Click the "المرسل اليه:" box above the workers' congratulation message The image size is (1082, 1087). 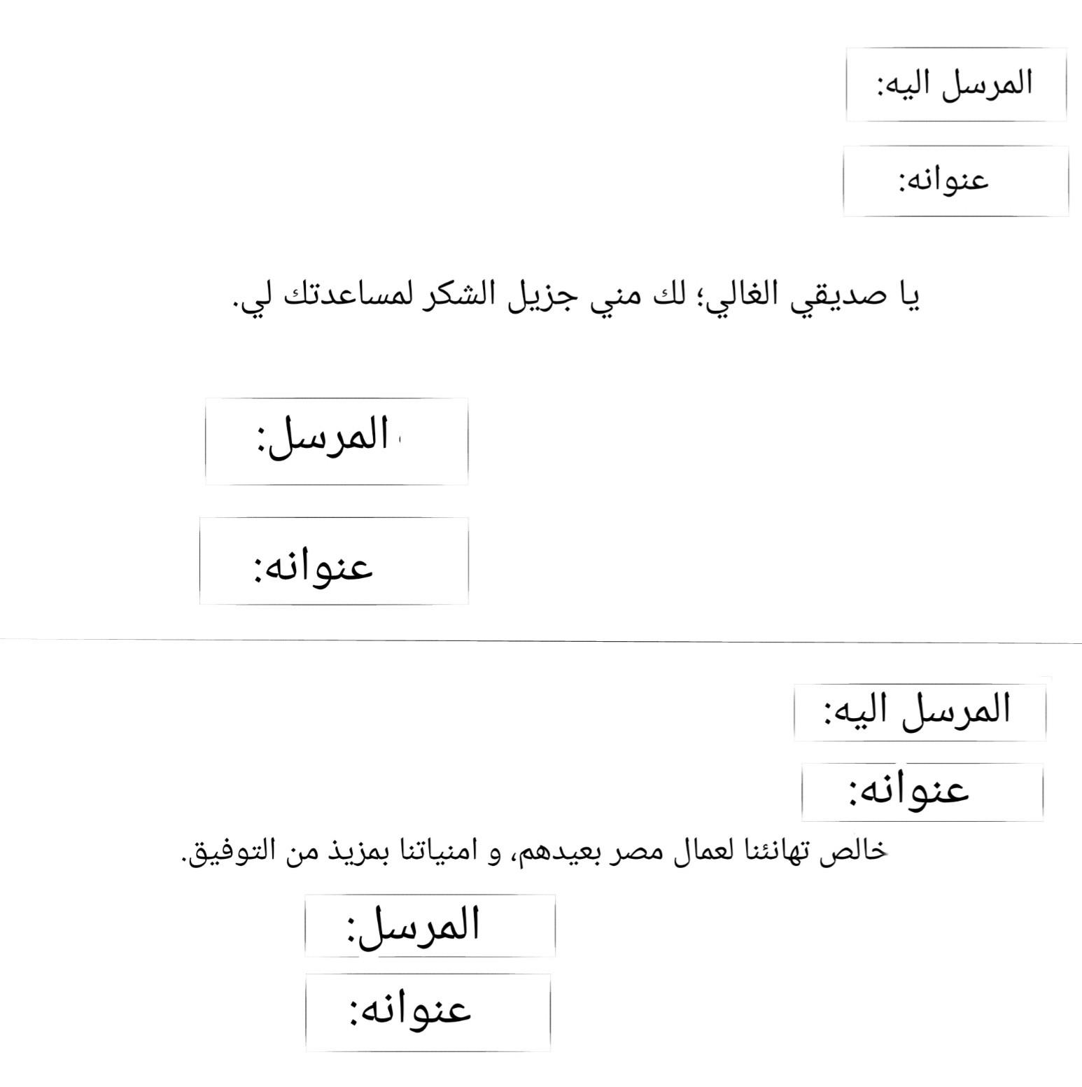click(x=920, y=712)
